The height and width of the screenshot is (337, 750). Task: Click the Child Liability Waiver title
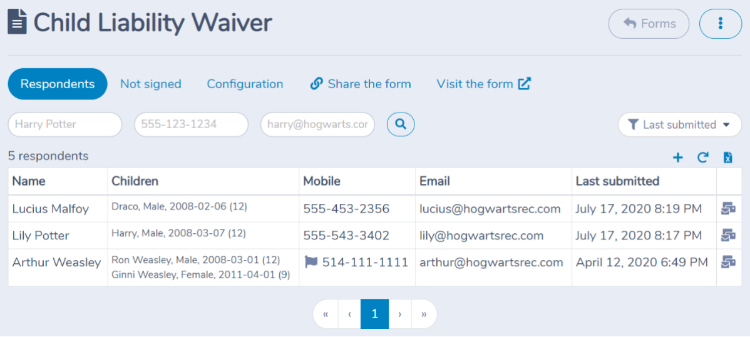coord(153,23)
